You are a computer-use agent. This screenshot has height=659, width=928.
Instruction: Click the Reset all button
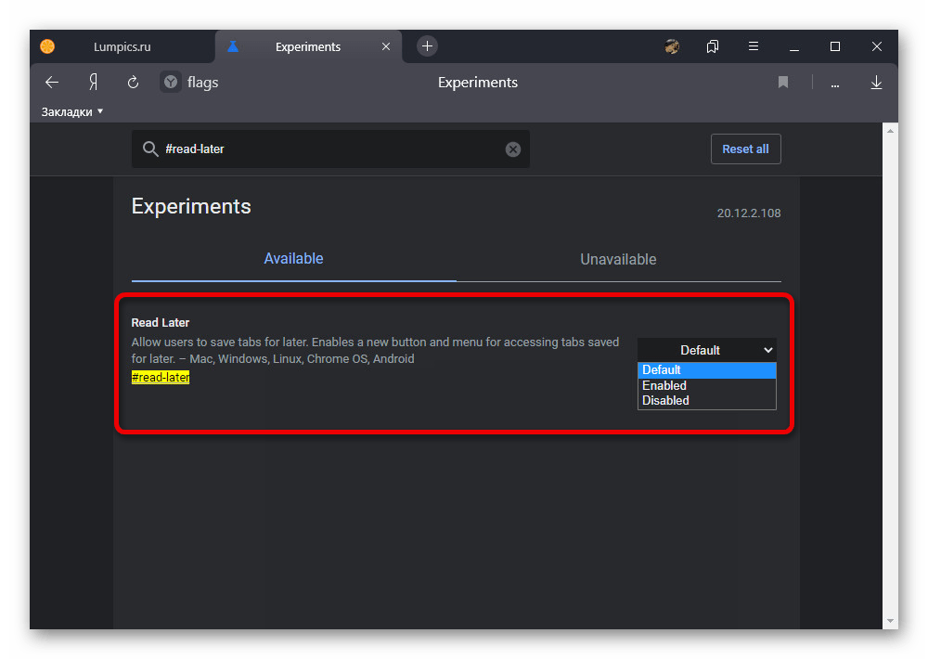[745, 149]
